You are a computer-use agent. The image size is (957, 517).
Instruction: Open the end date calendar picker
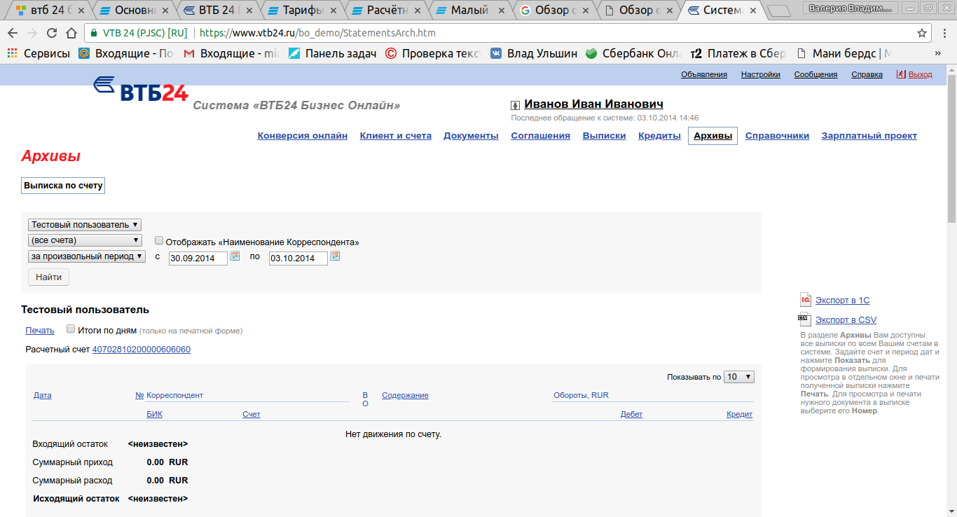[335, 256]
